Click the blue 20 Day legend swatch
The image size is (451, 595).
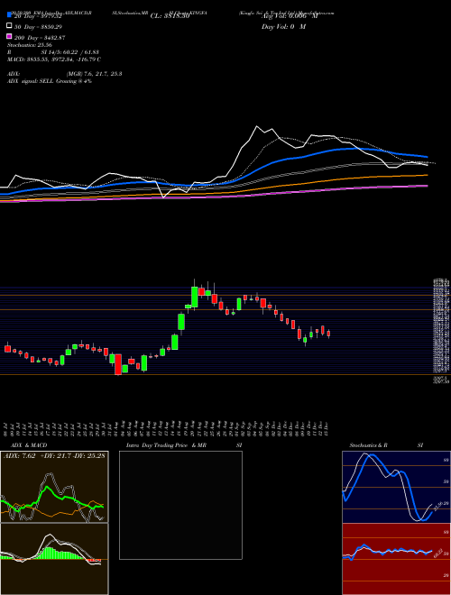coord(10,15)
